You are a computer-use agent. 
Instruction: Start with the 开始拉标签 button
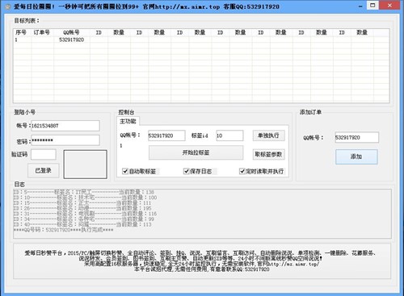click(x=196, y=152)
